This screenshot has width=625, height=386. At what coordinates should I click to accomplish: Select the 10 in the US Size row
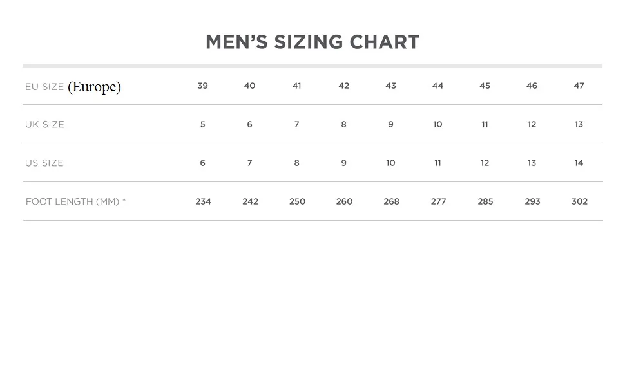390,163
